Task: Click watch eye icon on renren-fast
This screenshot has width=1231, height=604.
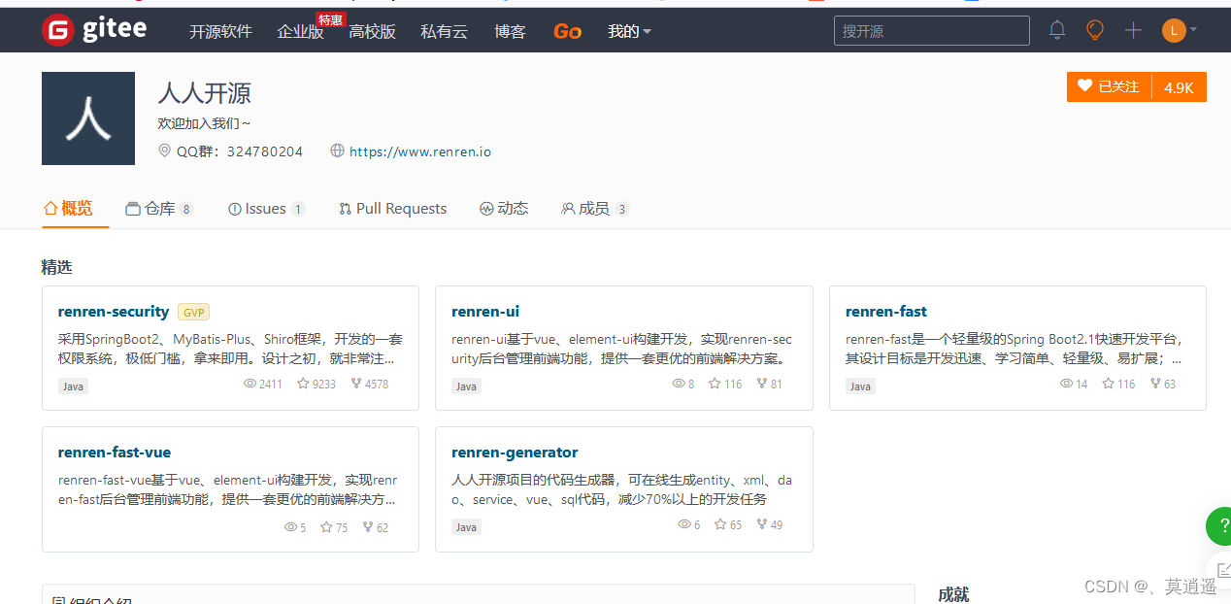Action: click(1066, 384)
